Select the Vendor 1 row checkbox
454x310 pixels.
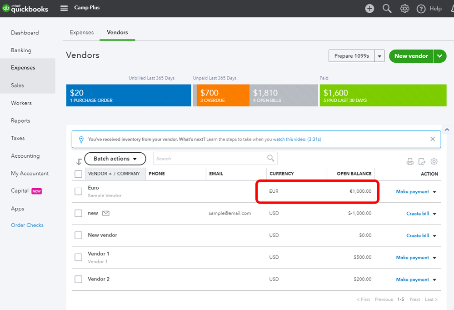point(79,257)
